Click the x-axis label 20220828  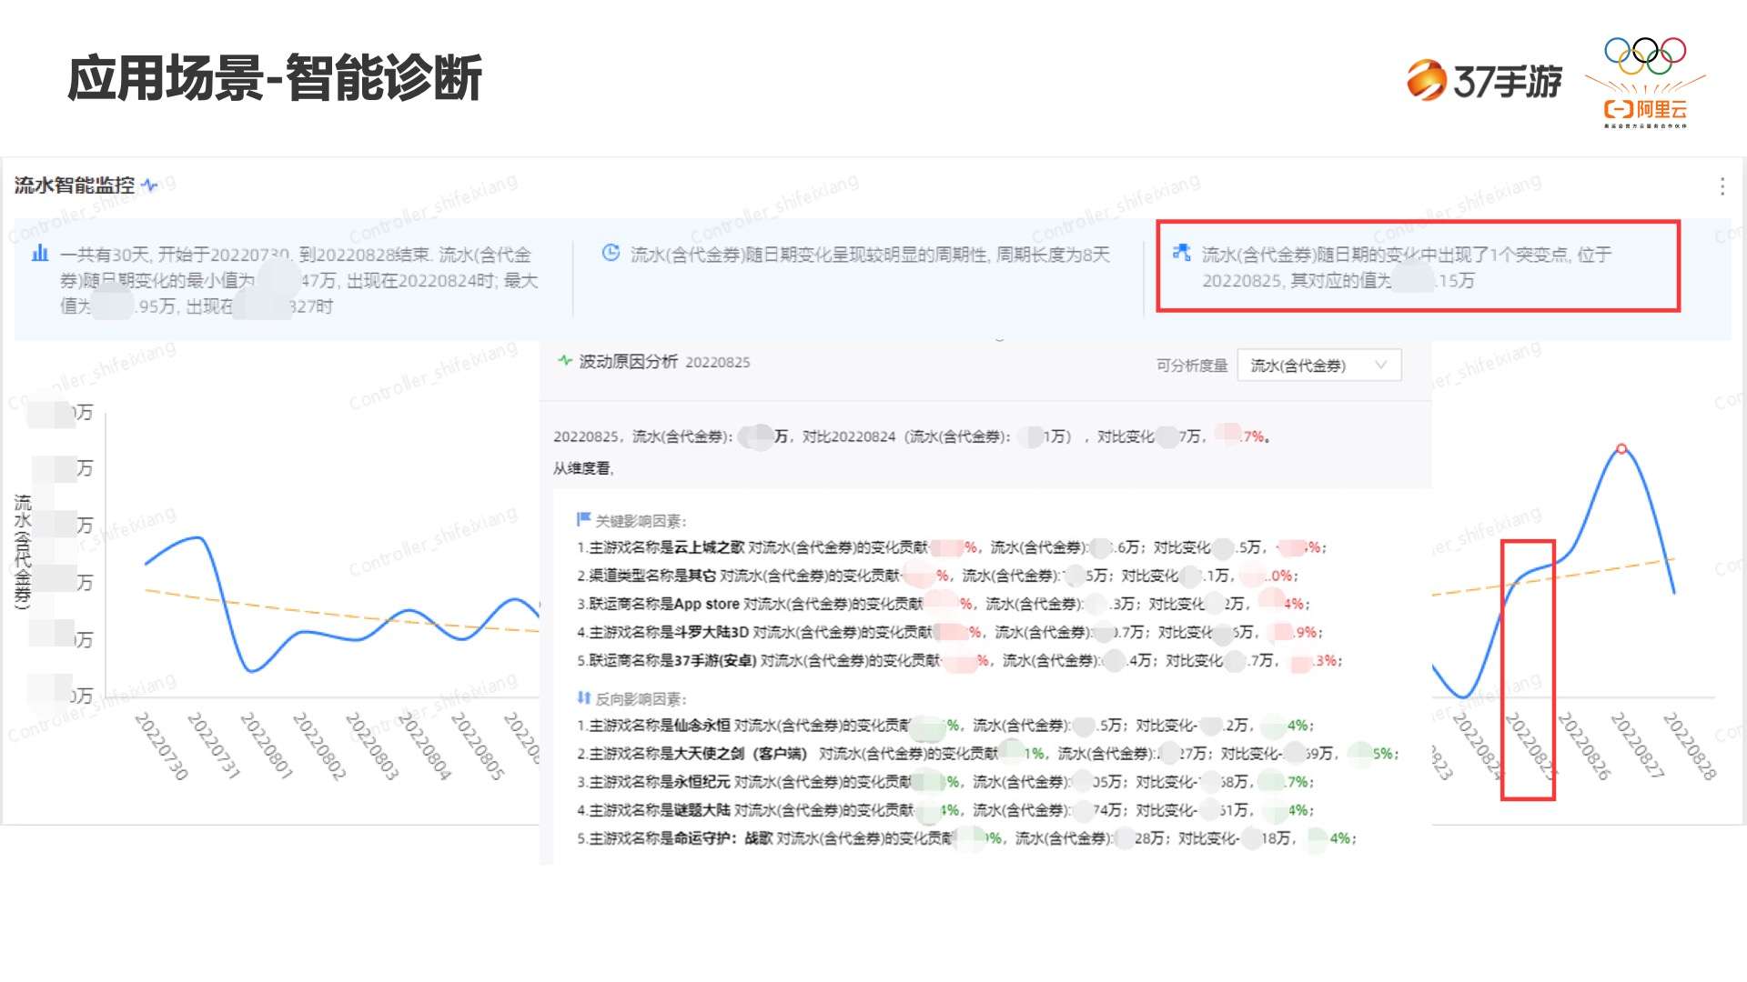[1690, 747]
